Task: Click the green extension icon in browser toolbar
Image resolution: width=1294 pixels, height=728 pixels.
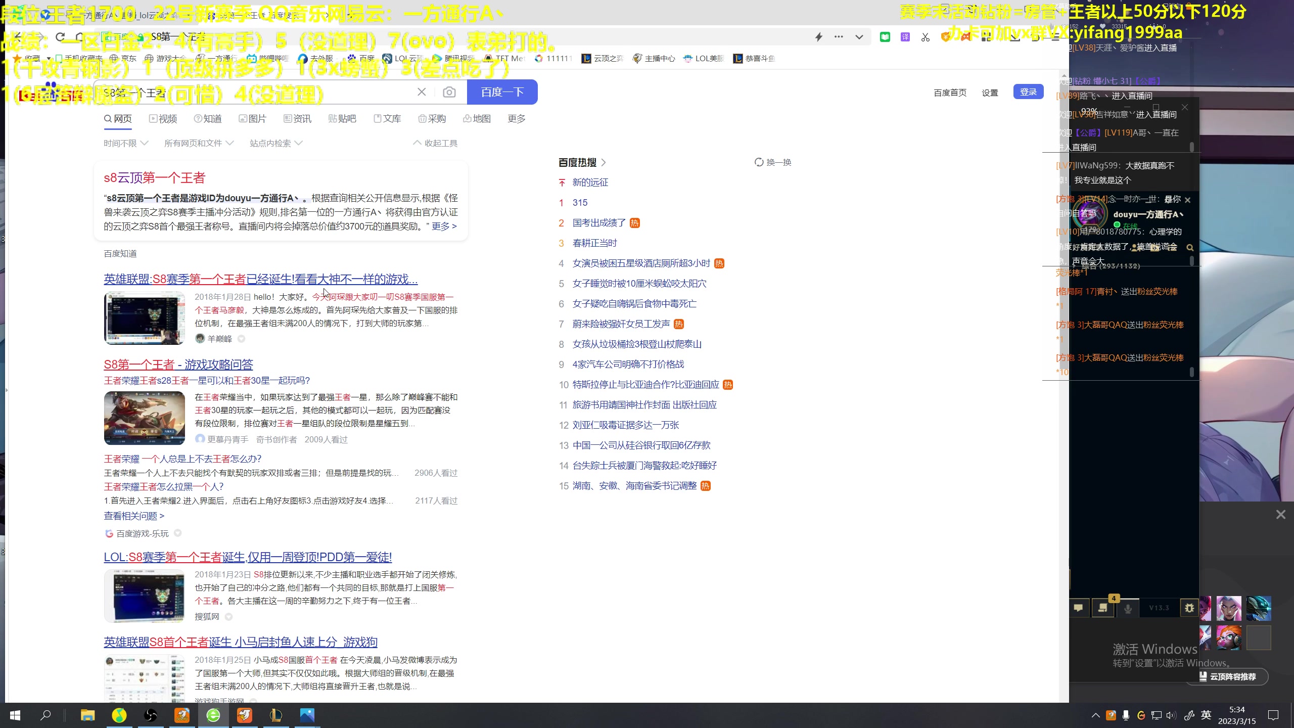Action: (885, 37)
